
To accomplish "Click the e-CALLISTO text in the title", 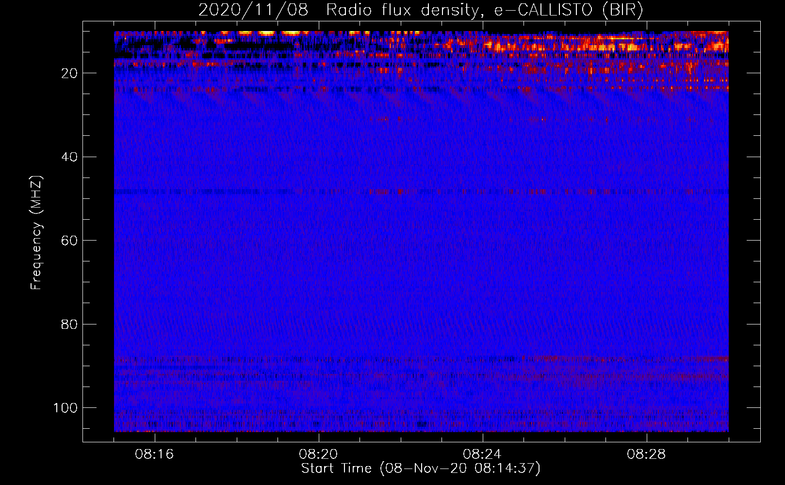I will (x=543, y=10).
